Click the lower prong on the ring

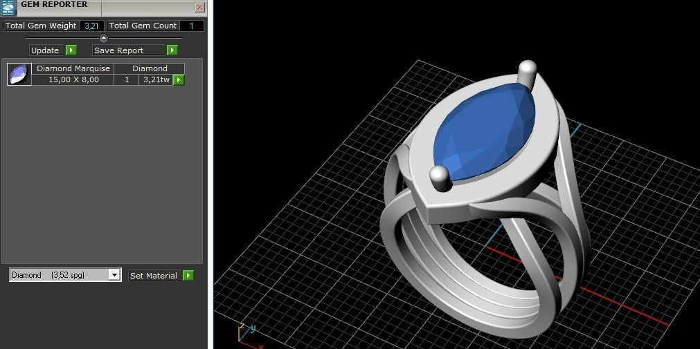440,178
